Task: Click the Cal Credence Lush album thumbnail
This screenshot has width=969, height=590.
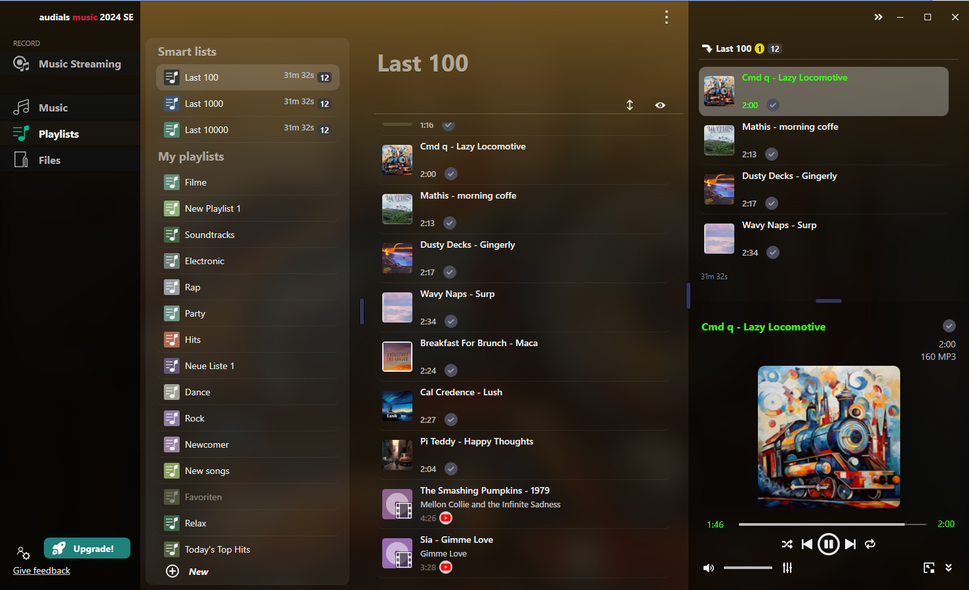Action: pos(397,406)
